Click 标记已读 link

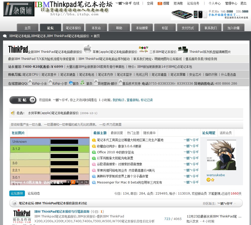point(147,100)
